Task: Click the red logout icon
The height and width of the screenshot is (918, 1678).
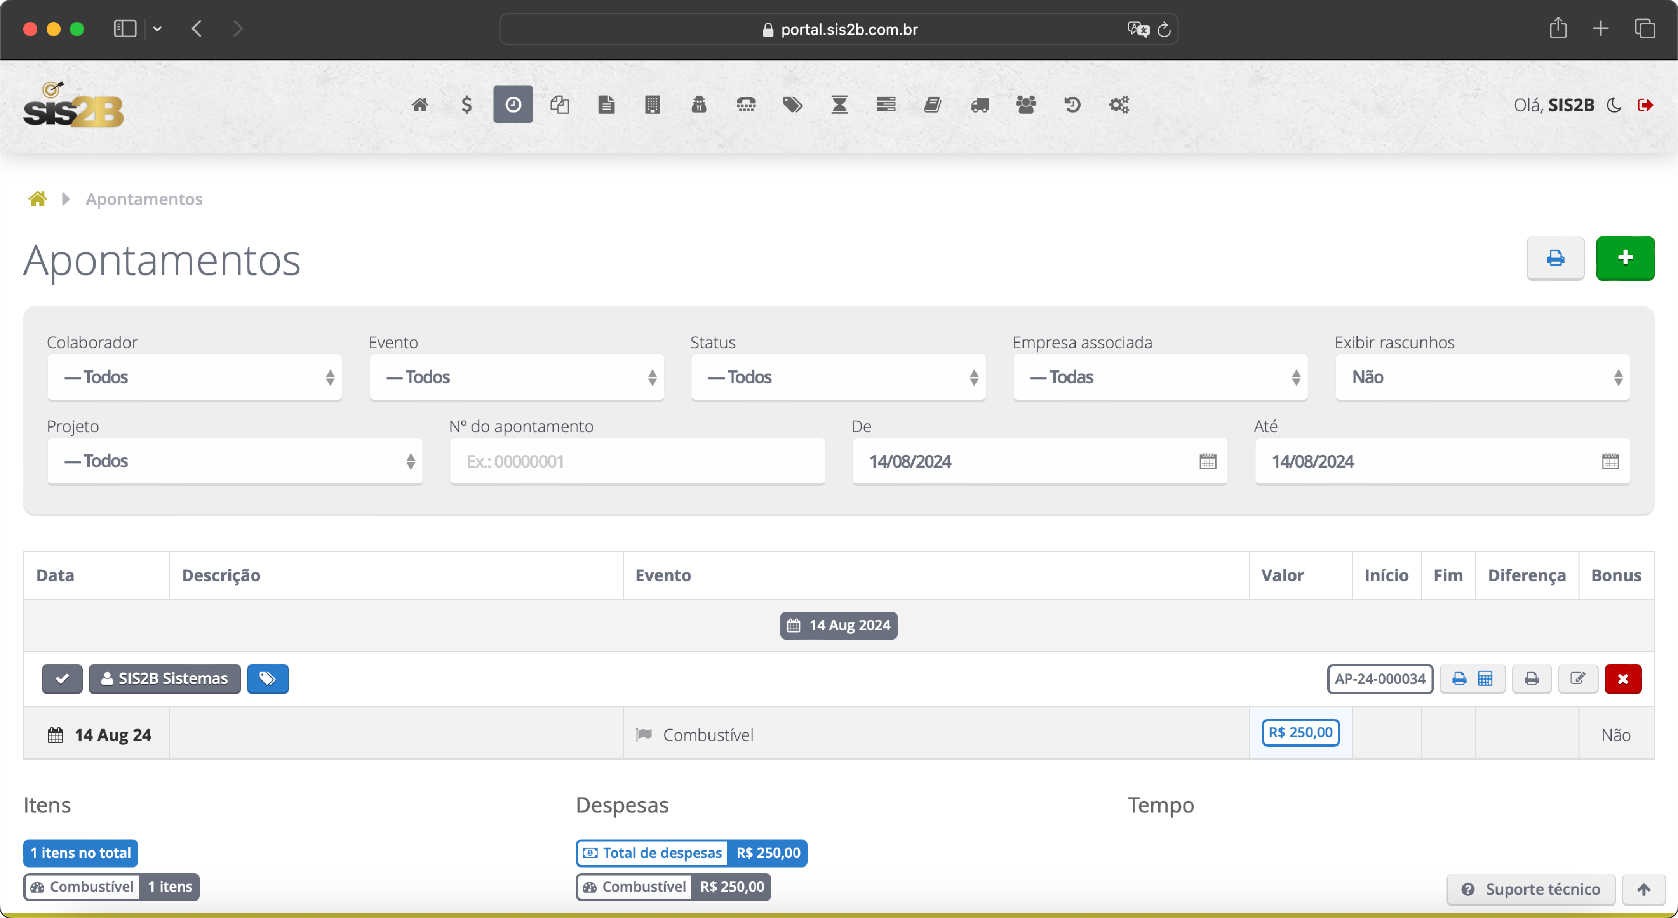Action: (x=1645, y=105)
